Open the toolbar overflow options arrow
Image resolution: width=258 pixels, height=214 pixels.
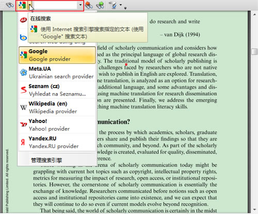click(125, 8)
